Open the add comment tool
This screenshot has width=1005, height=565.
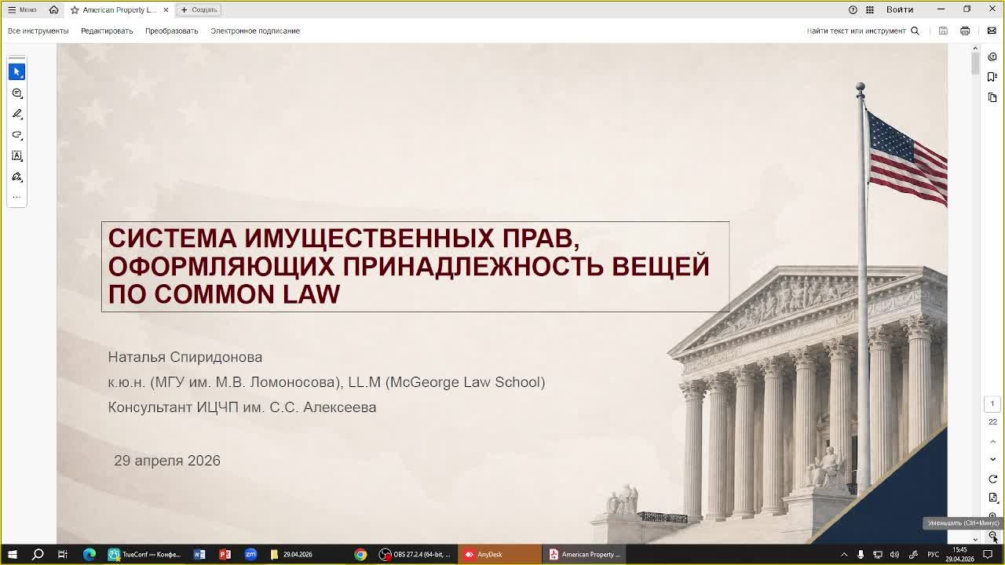point(16,93)
